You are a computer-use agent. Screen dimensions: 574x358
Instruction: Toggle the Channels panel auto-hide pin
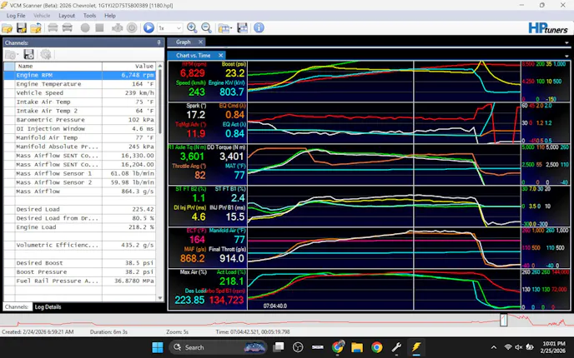159,42
